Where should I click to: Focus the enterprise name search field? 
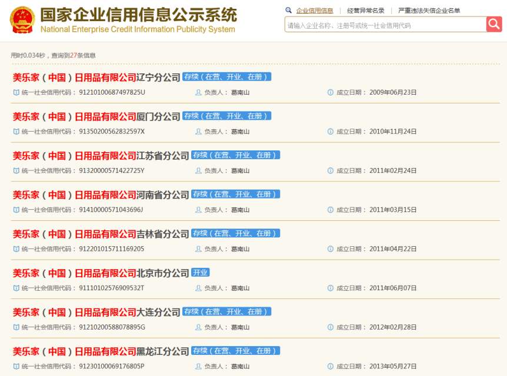pos(385,25)
